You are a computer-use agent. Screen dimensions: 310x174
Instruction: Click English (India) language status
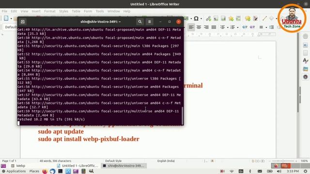[166, 161]
